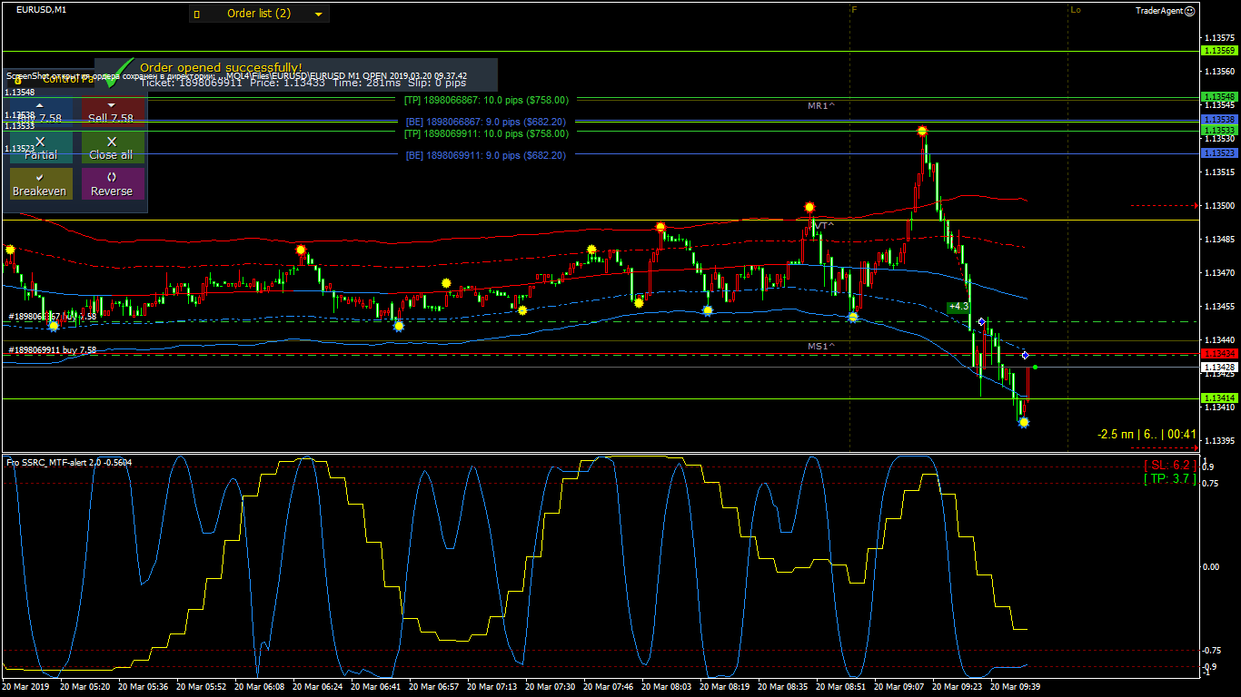The height and width of the screenshot is (697, 1241).
Task: Click the '-2.5 пп | 6.. | 00:41' status text
Action: 1147,435
